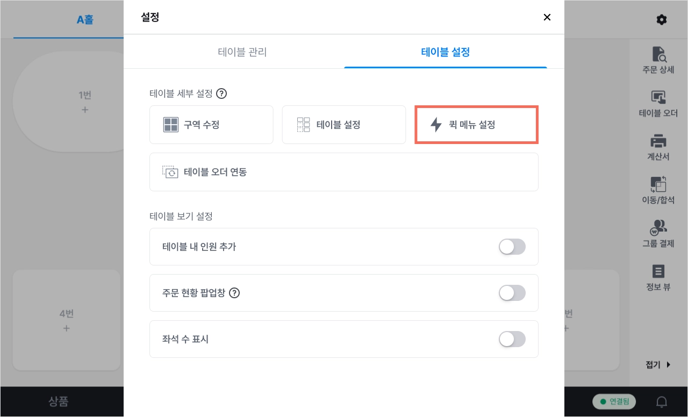The width and height of the screenshot is (688, 417).
Task: Select the 테이블 설정 tab
Action: tap(446, 52)
